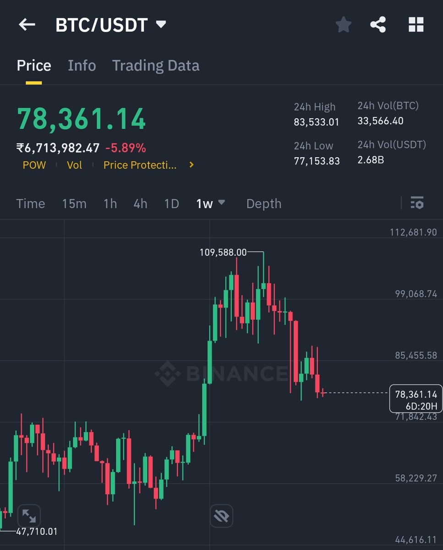
Task: Select the 1h interval
Action: (x=110, y=203)
